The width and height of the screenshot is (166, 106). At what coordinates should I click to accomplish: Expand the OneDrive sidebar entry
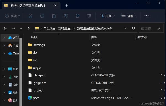coord(4,53)
